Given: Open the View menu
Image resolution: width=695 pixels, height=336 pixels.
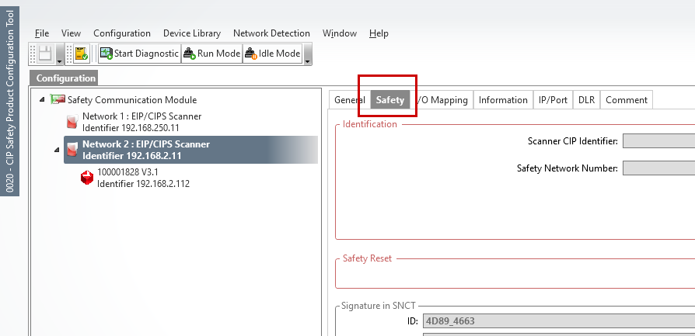Looking at the screenshot, I should pos(71,33).
